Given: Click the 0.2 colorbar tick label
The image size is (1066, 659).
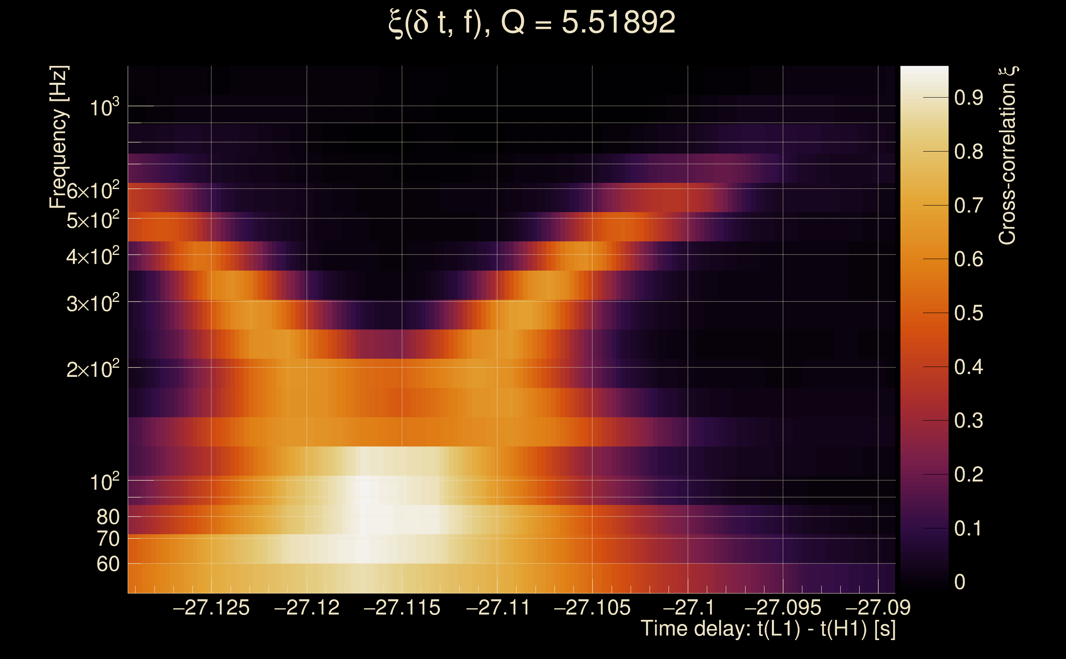Looking at the screenshot, I should pos(968,474).
